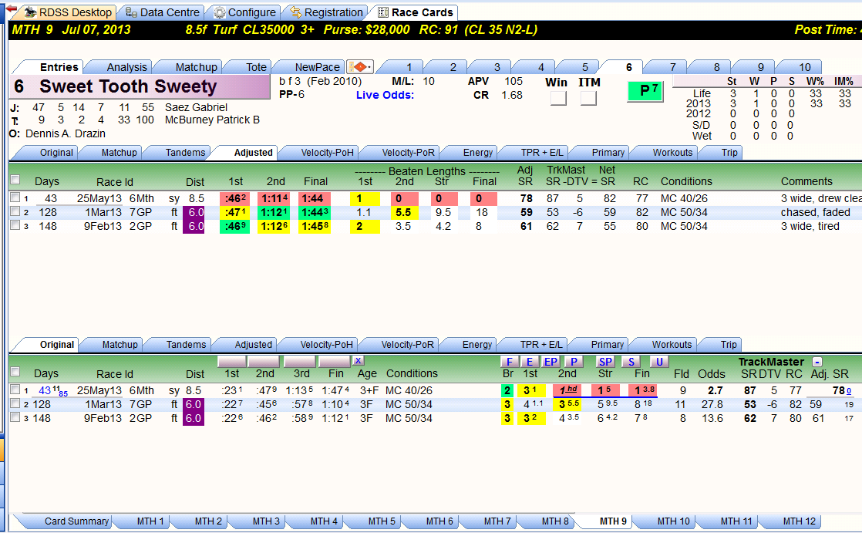Click blue 43 days link in lower table
The height and width of the screenshot is (533, 862).
[45, 390]
